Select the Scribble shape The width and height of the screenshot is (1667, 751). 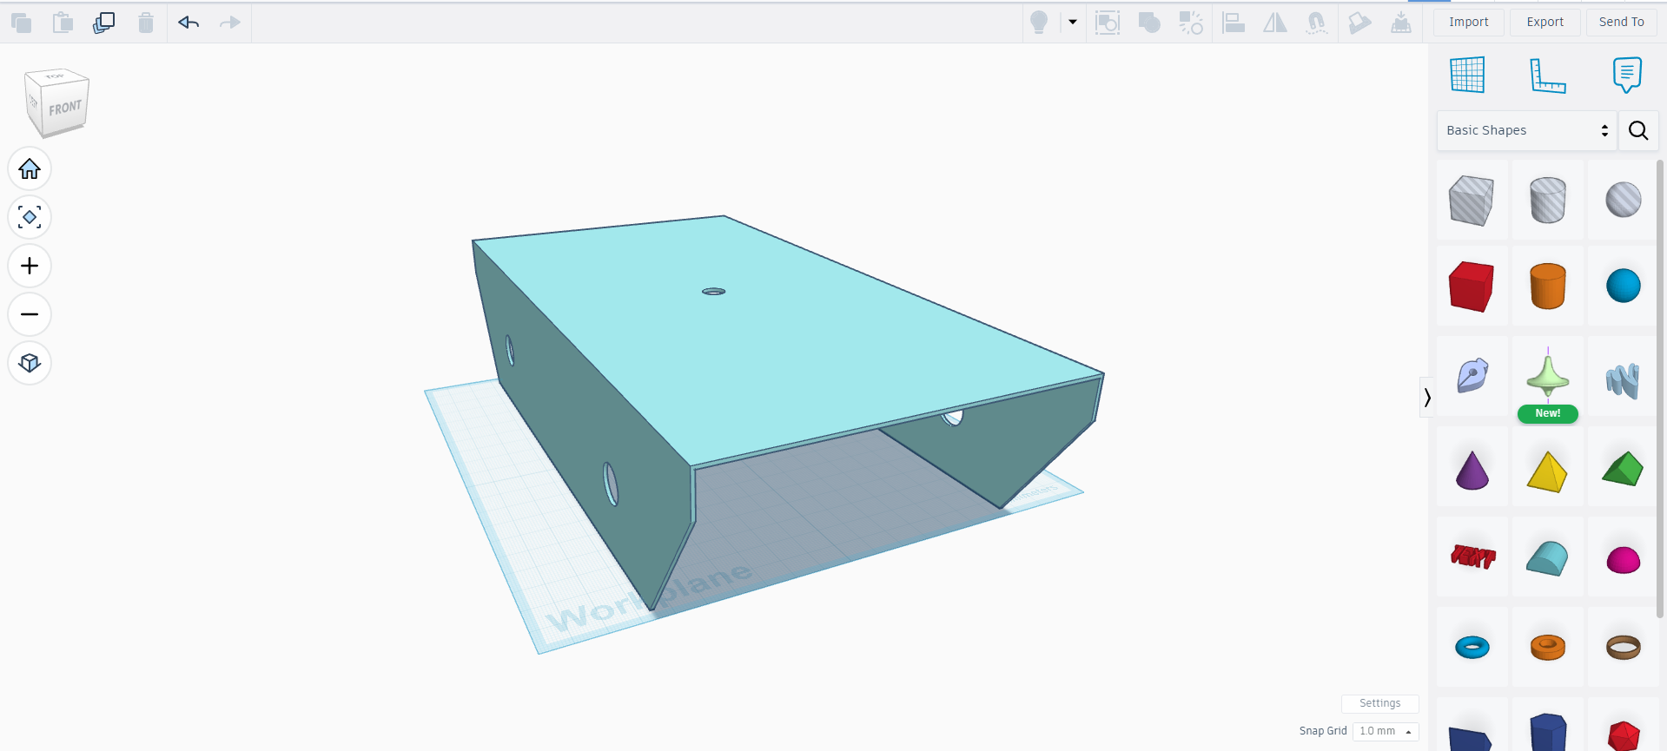point(1472,376)
